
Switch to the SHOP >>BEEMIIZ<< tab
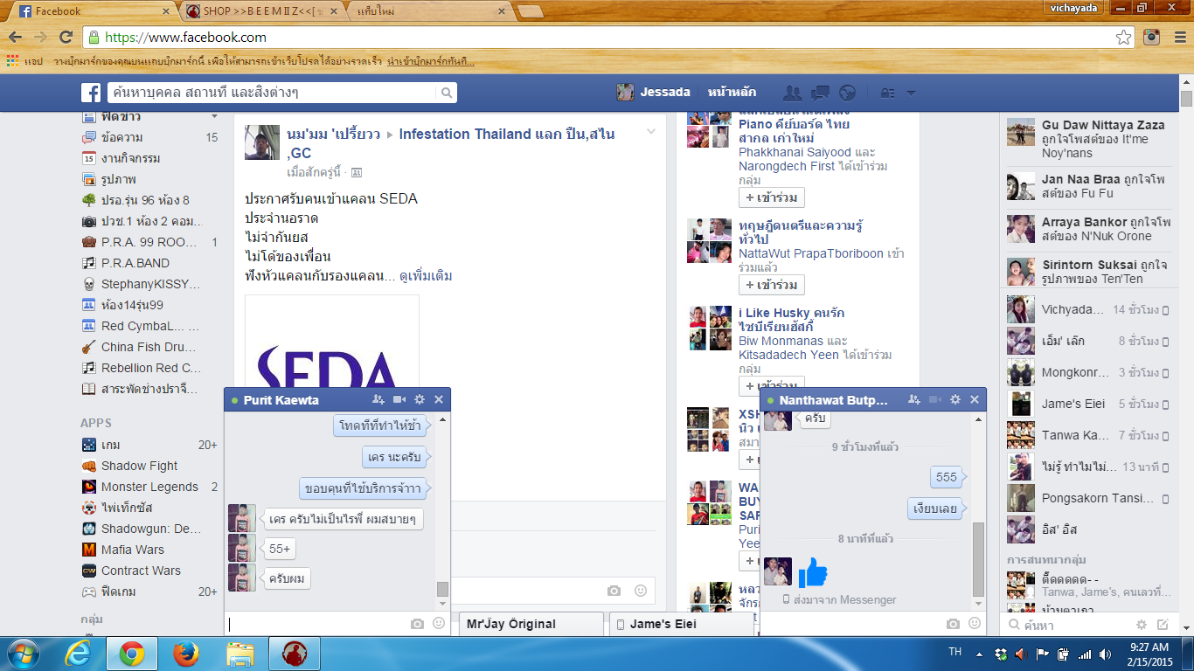(x=262, y=11)
